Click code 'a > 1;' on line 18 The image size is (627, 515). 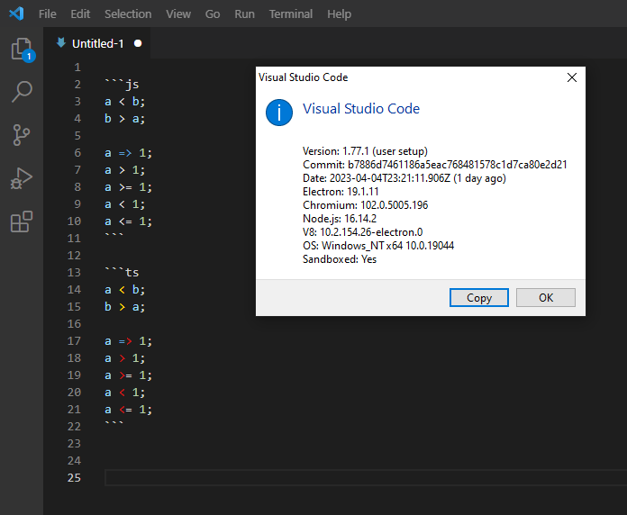click(x=124, y=358)
